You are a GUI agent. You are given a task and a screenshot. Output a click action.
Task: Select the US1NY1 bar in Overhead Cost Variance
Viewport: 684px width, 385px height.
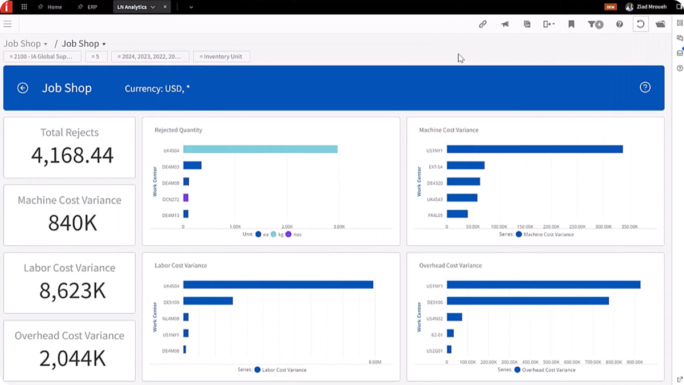tap(544, 285)
